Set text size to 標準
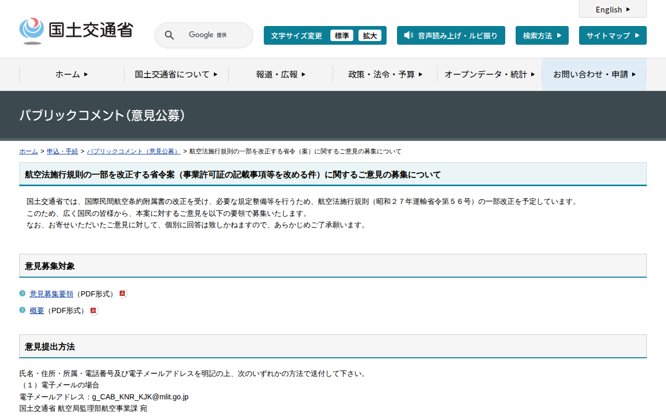The height and width of the screenshot is (416, 666). pyautogui.click(x=342, y=35)
